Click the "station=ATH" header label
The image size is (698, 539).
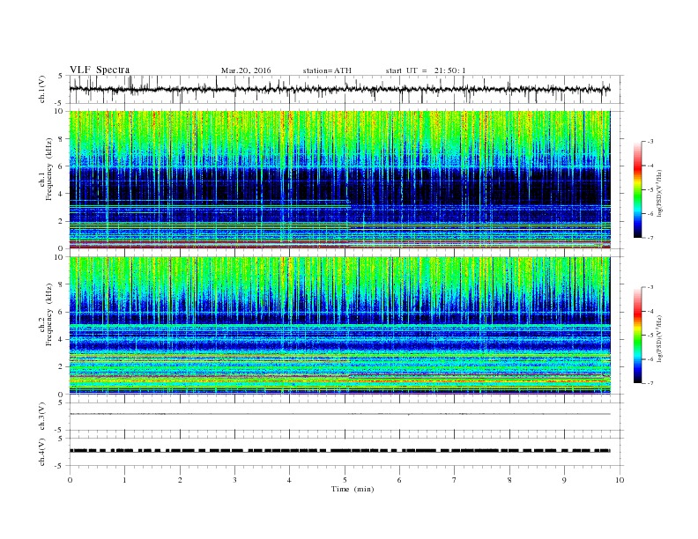coord(327,70)
